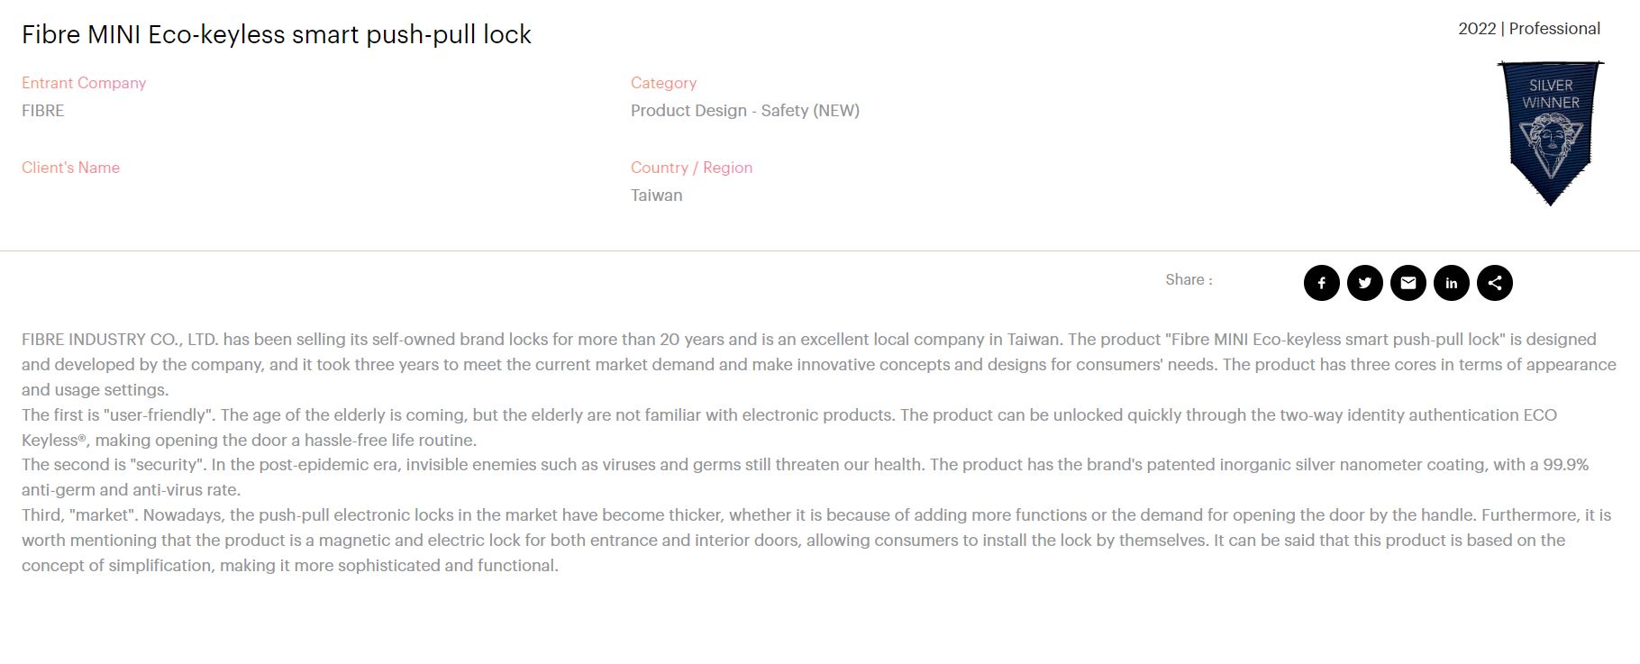Click the Category label
The height and width of the screenshot is (664, 1640).
tap(663, 83)
